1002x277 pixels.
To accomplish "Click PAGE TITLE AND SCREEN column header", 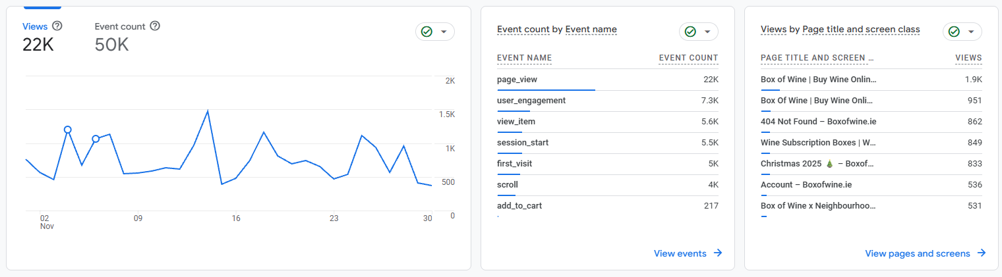I will point(817,58).
